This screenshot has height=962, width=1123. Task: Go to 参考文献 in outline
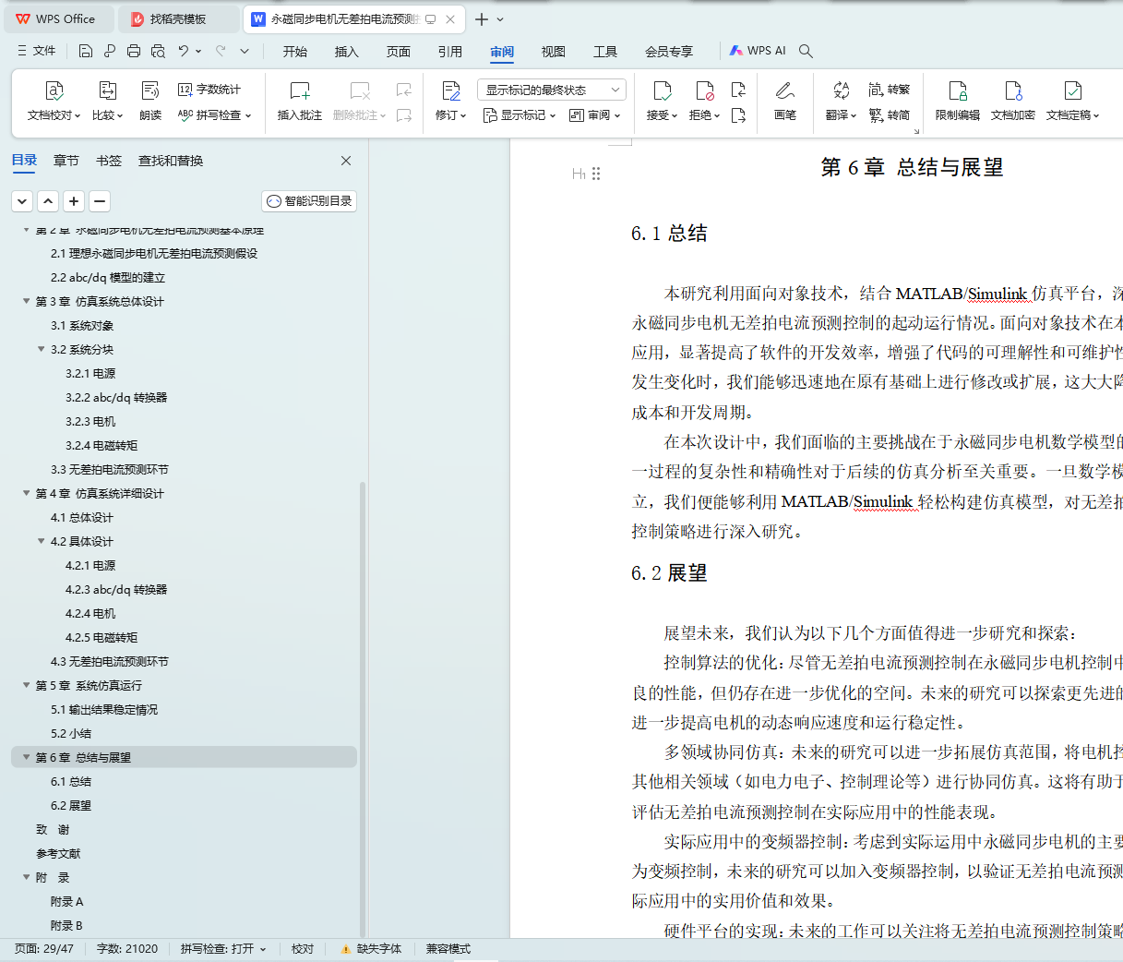tap(58, 853)
